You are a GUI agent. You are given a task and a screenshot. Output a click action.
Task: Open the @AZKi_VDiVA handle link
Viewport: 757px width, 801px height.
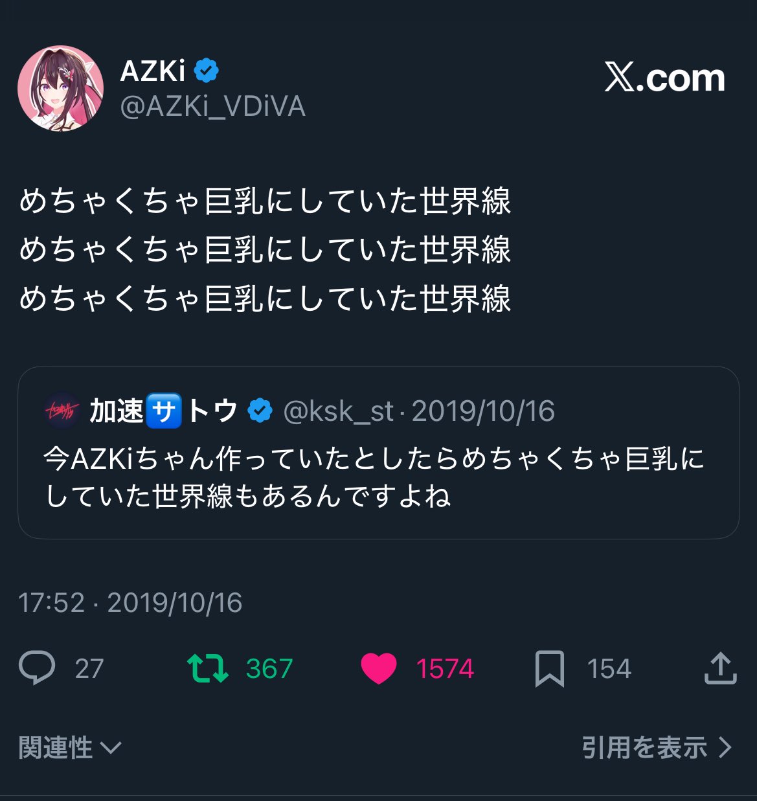click(213, 106)
